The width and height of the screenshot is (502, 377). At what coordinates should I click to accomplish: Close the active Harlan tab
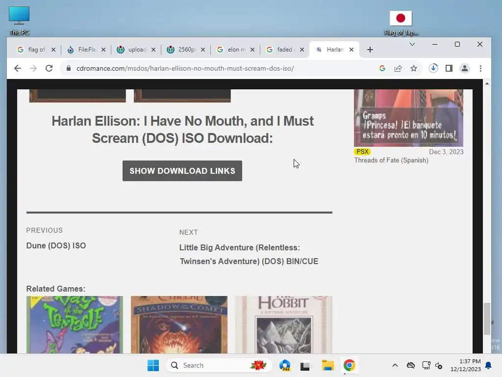click(x=351, y=50)
